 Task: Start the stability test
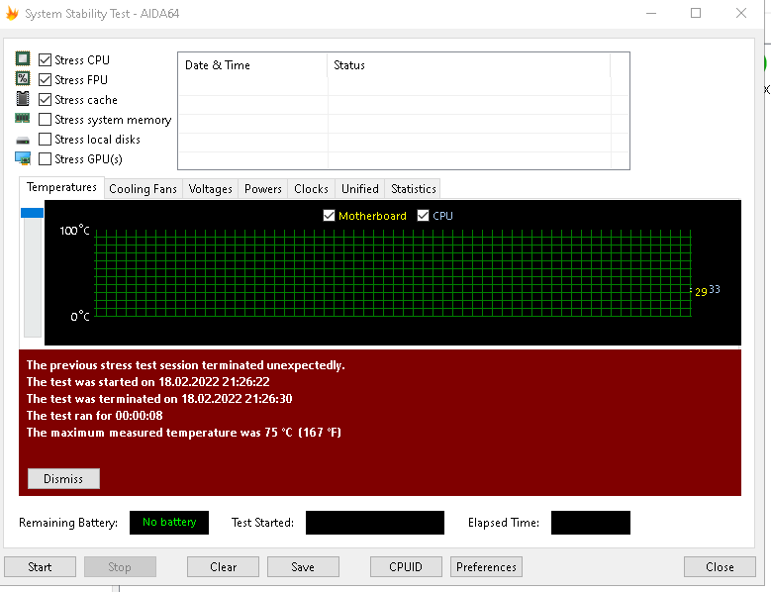click(40, 567)
